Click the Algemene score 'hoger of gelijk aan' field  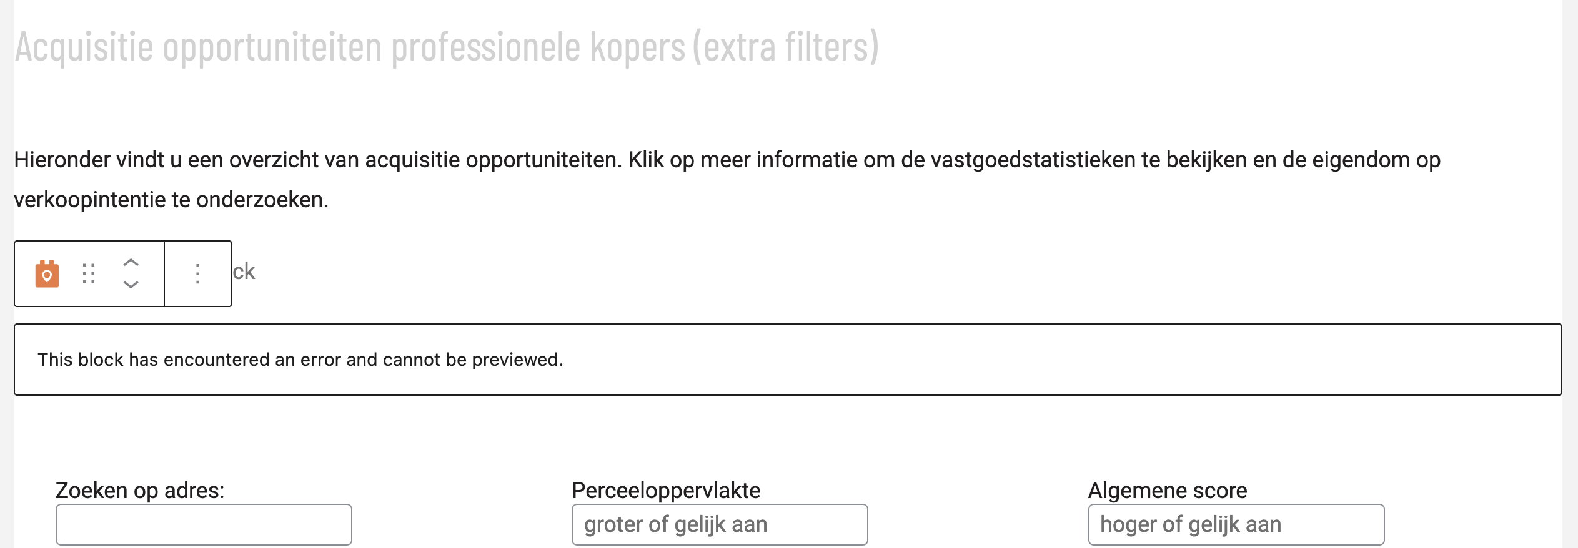coord(1236,524)
